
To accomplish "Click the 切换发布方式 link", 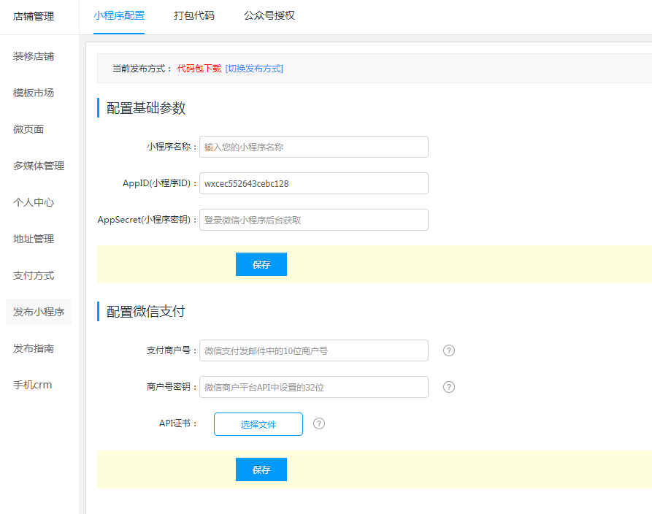I will pyautogui.click(x=254, y=69).
